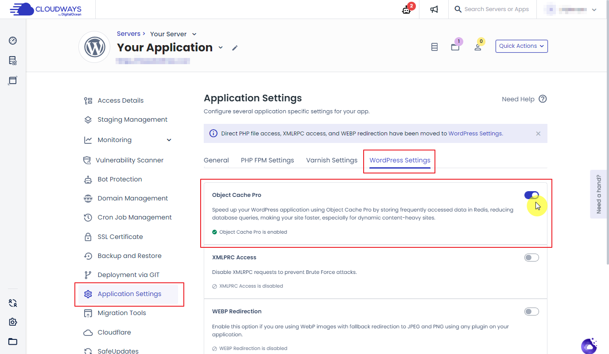
Task: Open the Your Application dropdown arrow
Action: 221,48
